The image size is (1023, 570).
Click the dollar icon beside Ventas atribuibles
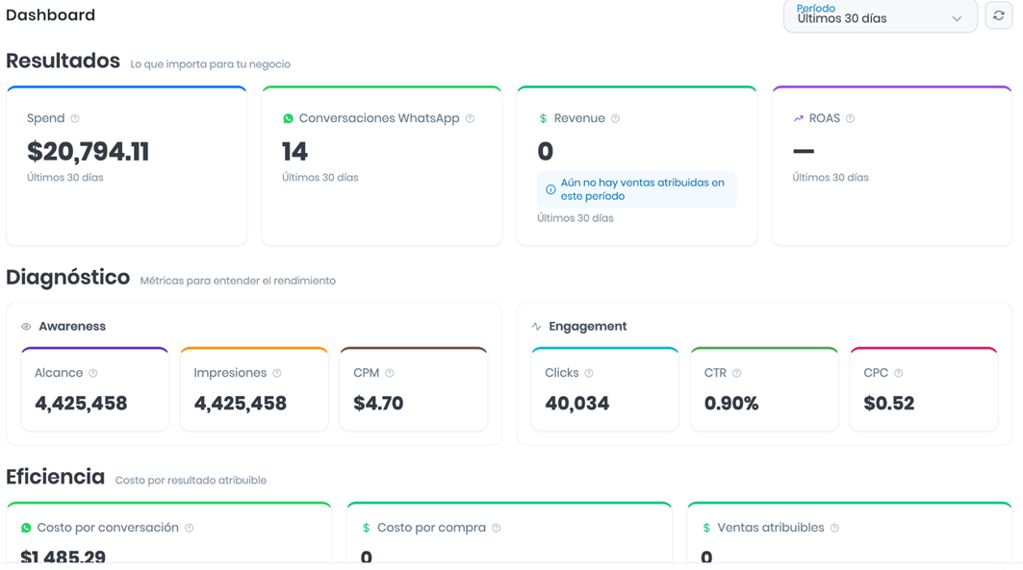point(706,528)
